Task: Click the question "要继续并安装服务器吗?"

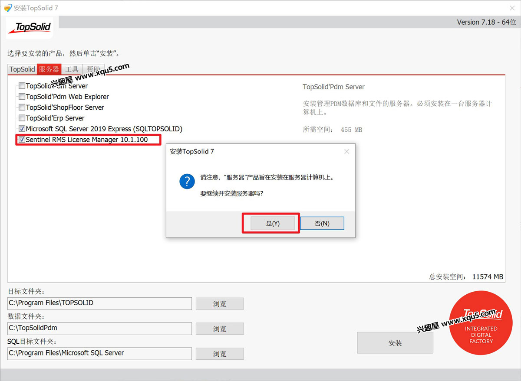Action: pyautogui.click(x=231, y=193)
